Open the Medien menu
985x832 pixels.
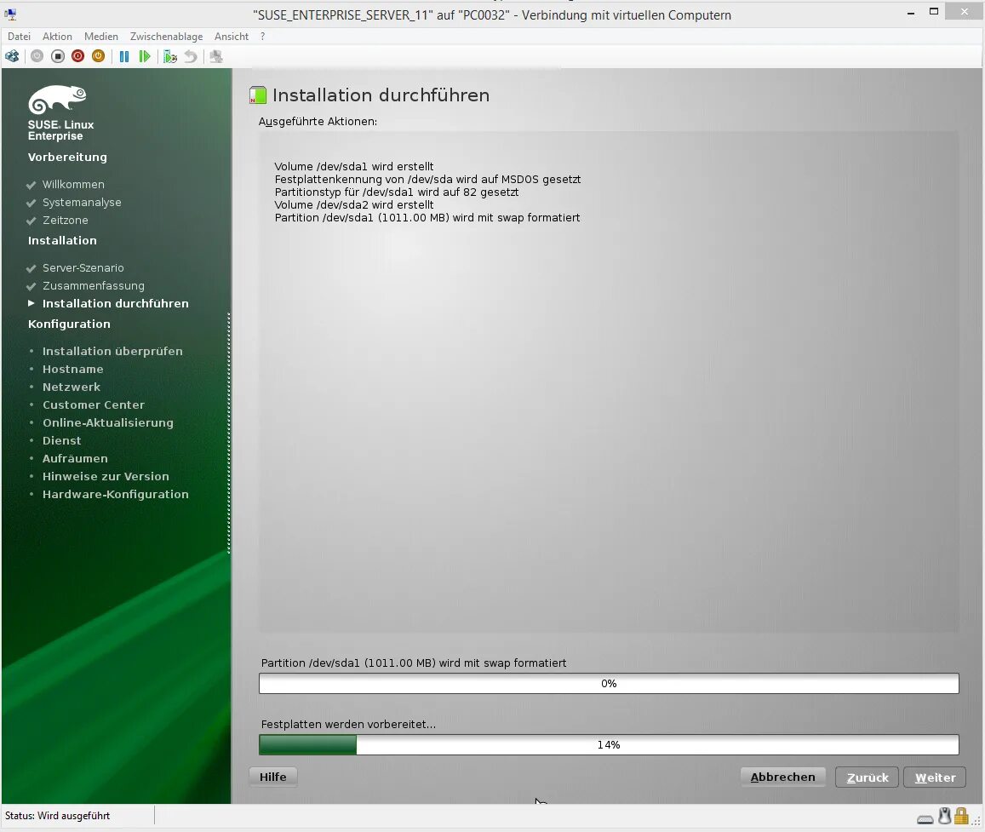[101, 37]
